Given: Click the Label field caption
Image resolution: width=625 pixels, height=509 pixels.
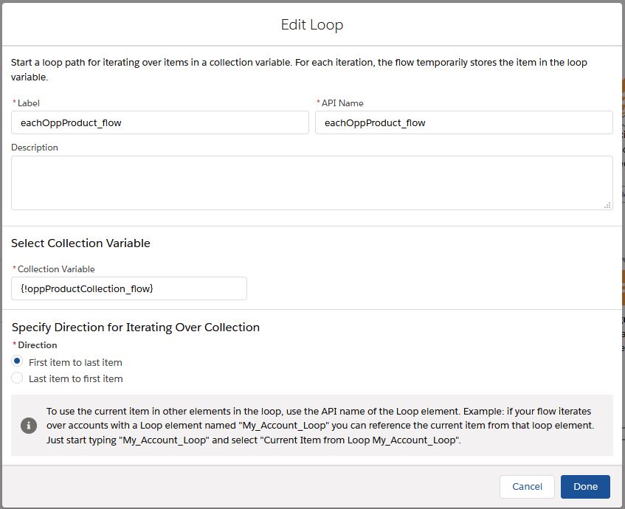Looking at the screenshot, I should (x=28, y=103).
